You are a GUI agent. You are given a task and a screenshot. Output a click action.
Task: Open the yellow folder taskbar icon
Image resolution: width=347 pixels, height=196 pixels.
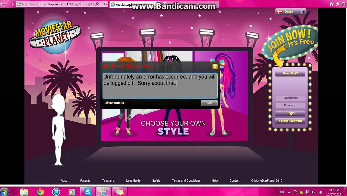[x=119, y=192]
